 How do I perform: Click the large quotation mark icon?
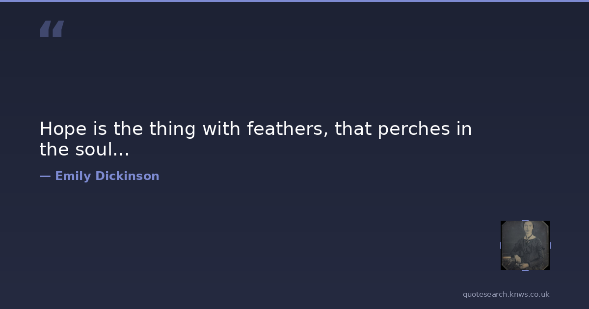pyautogui.click(x=52, y=29)
